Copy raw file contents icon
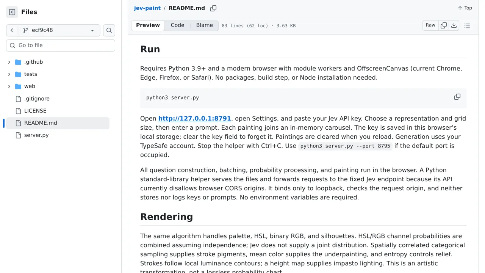Viewport: 485px width, 273px height. pyautogui.click(x=444, y=25)
